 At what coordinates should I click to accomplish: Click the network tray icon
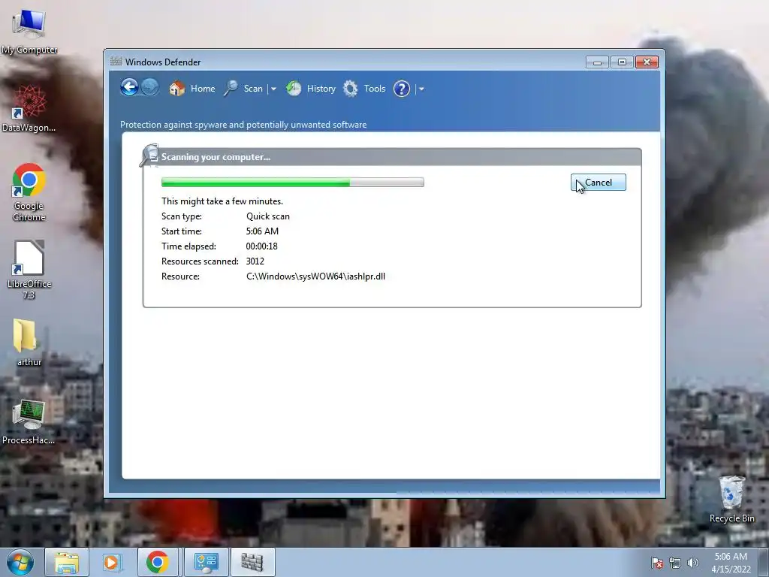tap(675, 563)
